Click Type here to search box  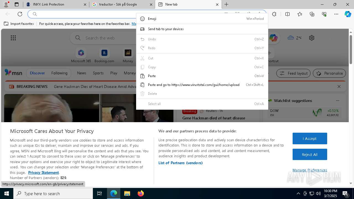tap(53, 193)
